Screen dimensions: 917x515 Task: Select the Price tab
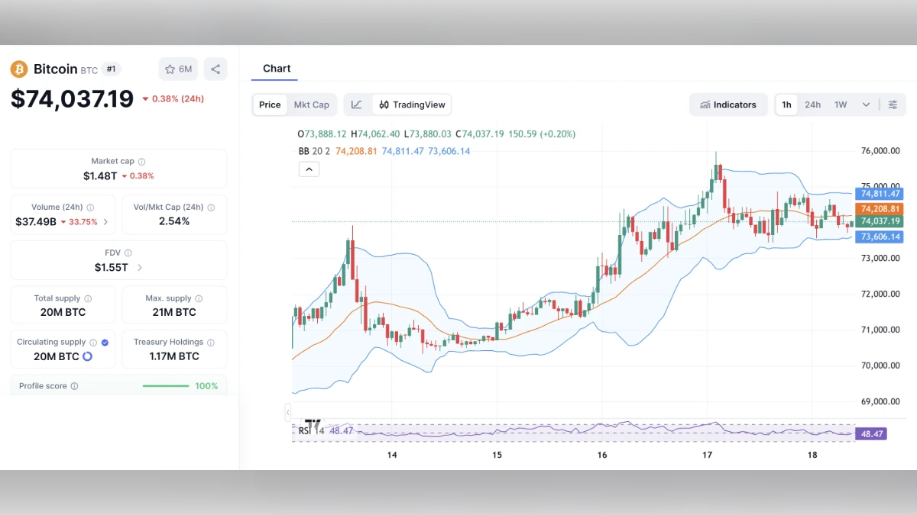pos(269,105)
